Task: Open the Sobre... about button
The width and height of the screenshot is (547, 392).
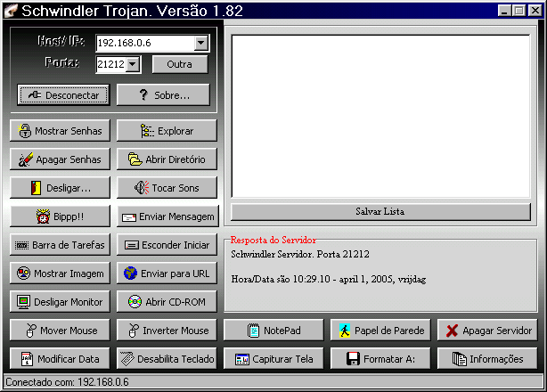Action: tap(163, 94)
